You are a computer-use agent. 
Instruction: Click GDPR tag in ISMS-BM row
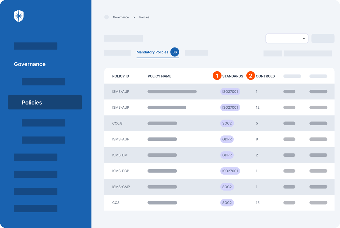227,155
